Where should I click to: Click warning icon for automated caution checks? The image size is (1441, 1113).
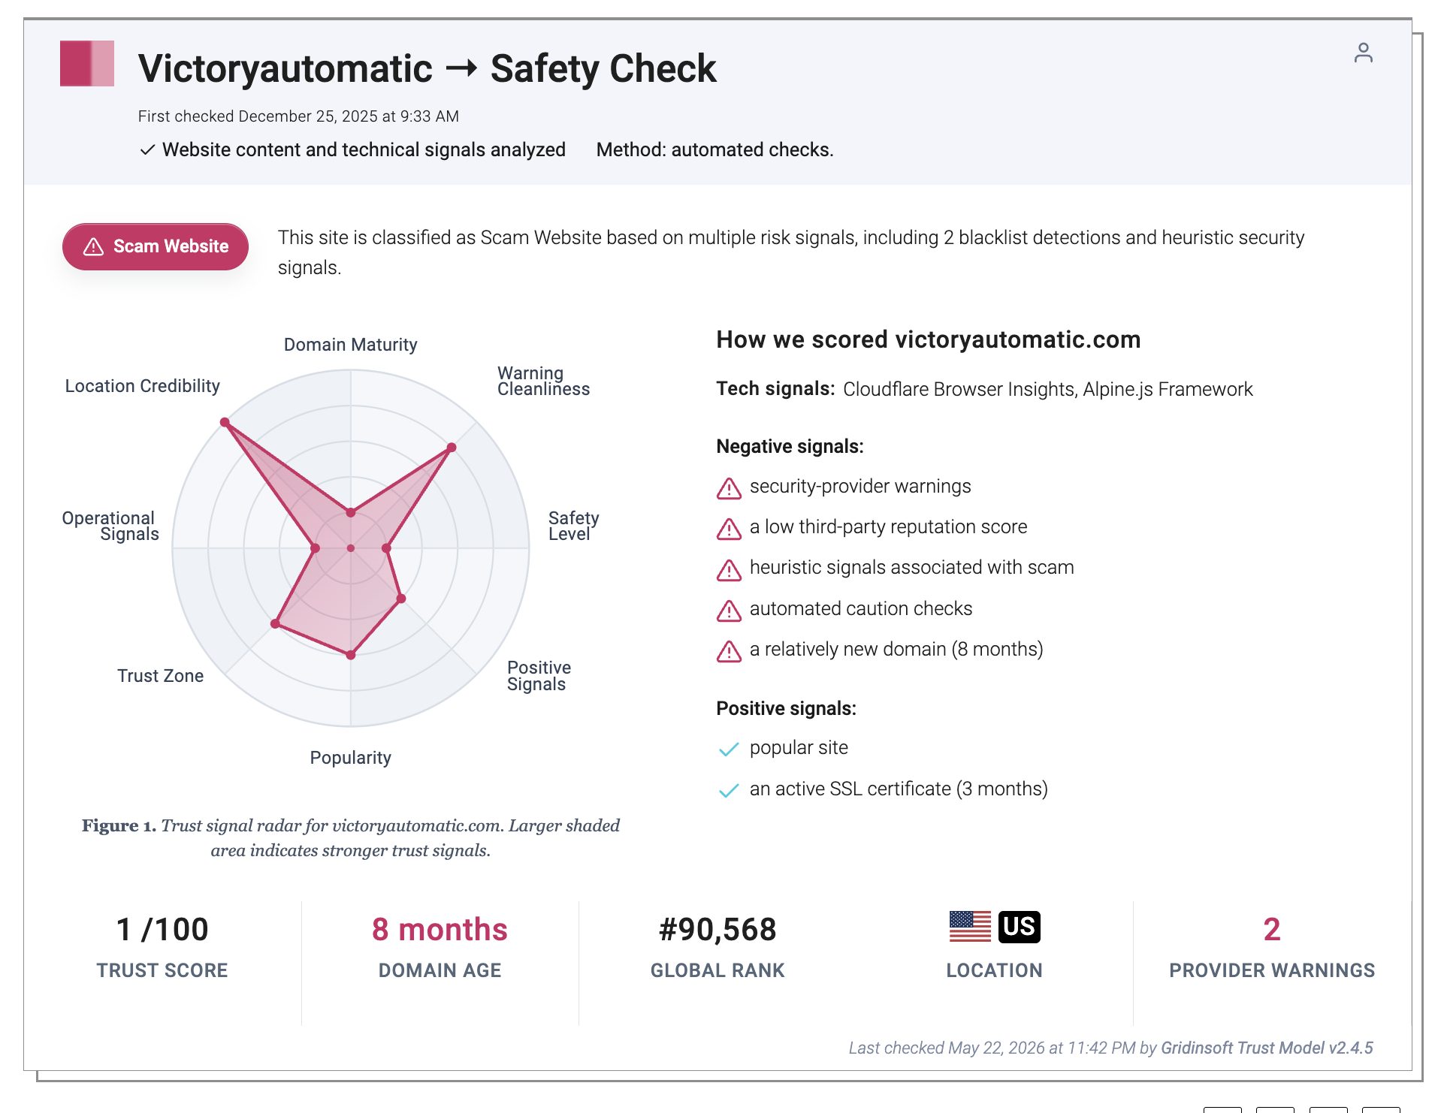[729, 611]
